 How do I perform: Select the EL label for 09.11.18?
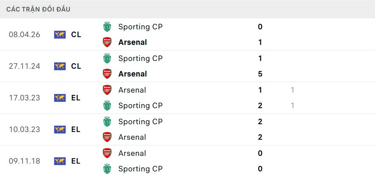[x=76, y=161]
